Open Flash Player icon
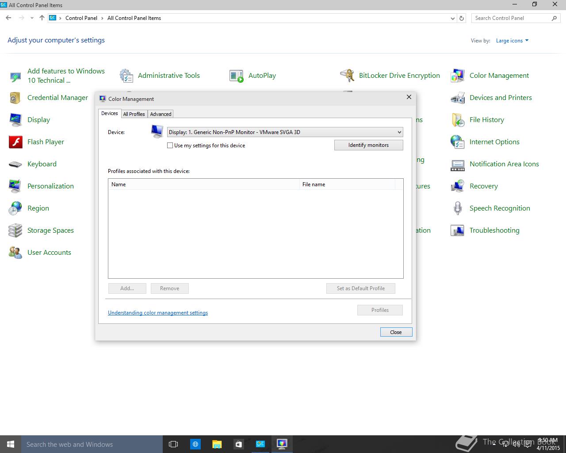Image resolution: width=566 pixels, height=453 pixels. pyautogui.click(x=15, y=142)
